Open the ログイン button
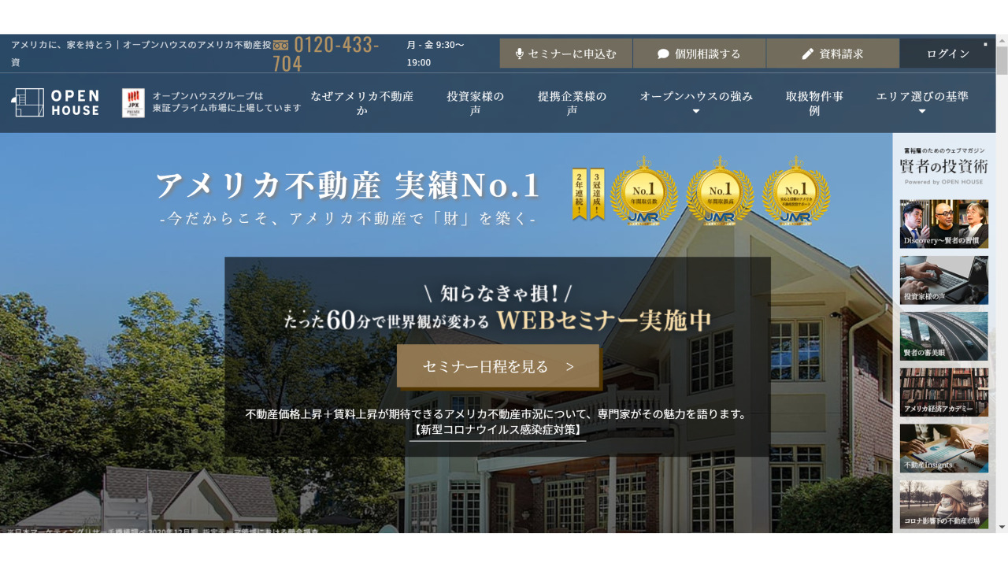 (x=947, y=54)
